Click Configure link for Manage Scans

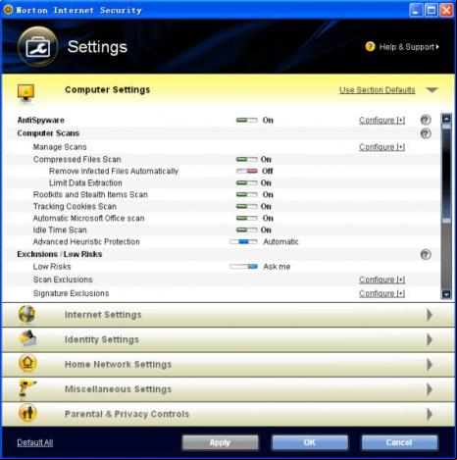[381, 147]
